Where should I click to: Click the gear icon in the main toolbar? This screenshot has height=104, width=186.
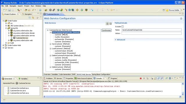[50, 10]
